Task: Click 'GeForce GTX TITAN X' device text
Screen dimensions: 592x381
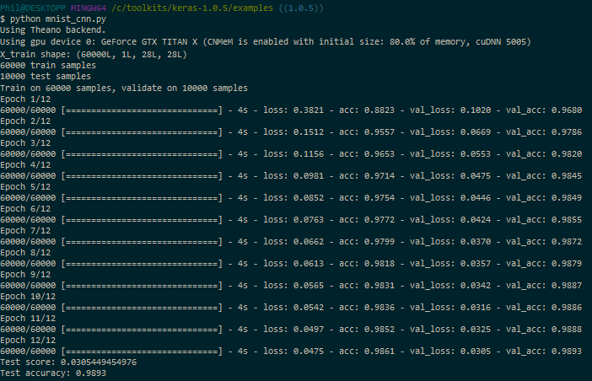Action: 149,42
